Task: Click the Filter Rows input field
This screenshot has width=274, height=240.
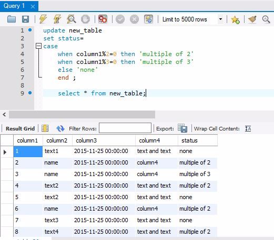Action: click(125, 128)
